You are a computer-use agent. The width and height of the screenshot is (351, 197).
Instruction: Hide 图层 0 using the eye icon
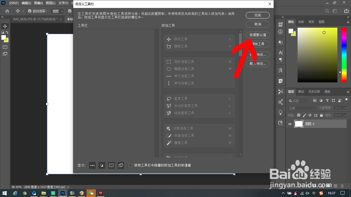click(x=290, y=124)
